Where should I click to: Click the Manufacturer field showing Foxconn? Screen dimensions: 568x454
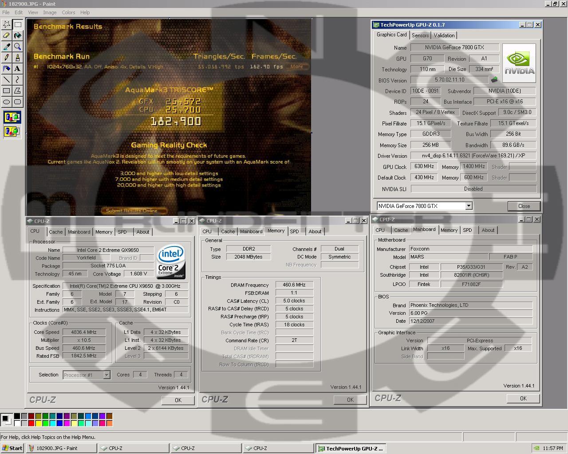click(x=470, y=249)
